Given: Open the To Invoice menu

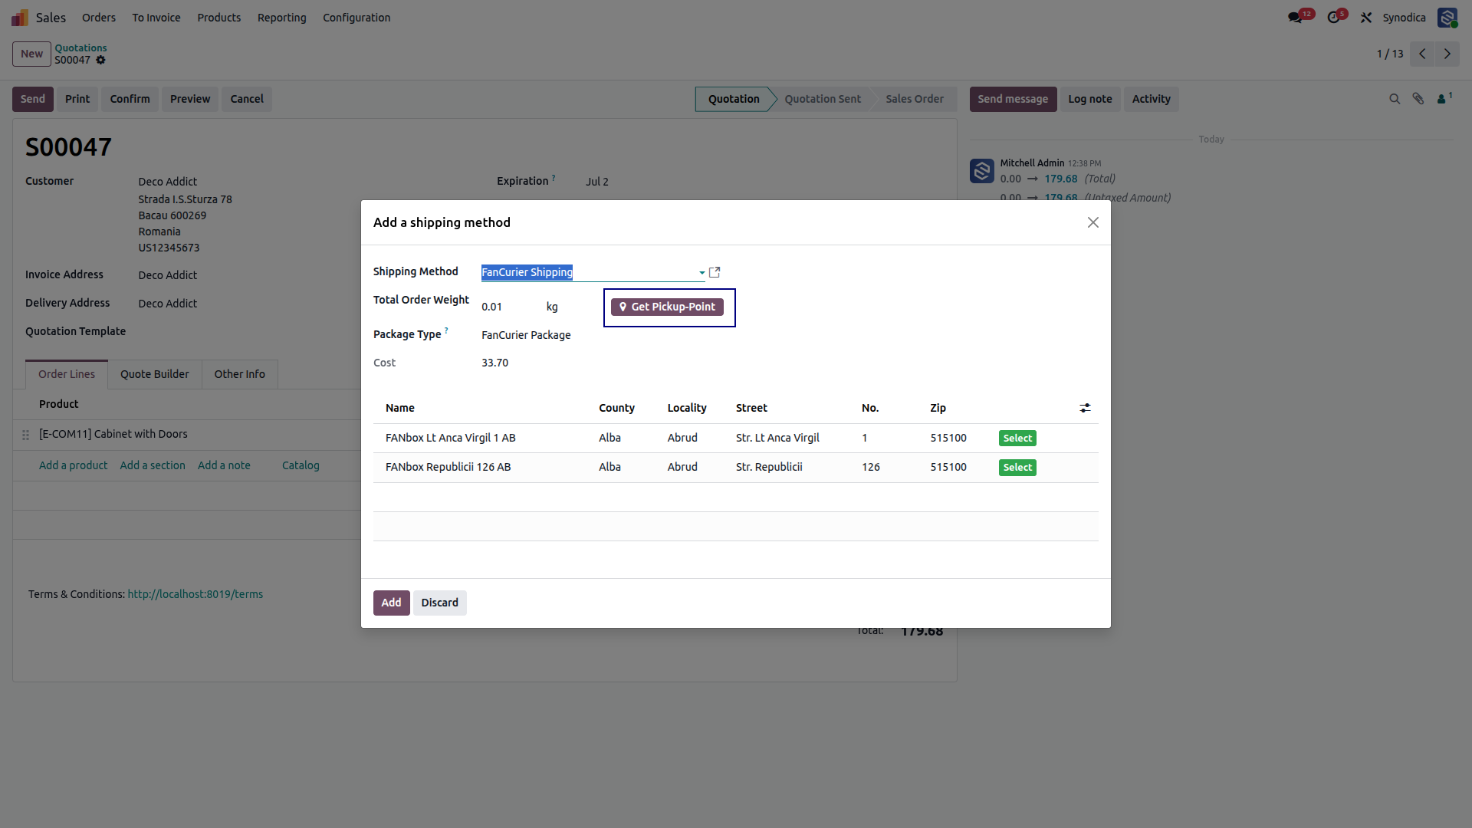Looking at the screenshot, I should click(156, 17).
